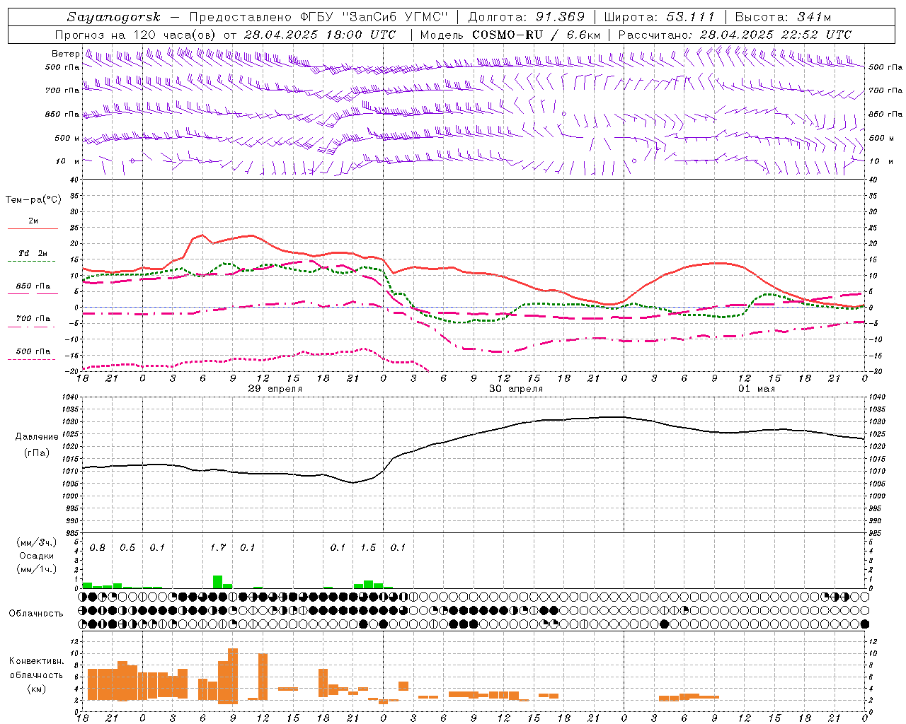The width and height of the screenshot is (906, 724).
Task: Click the "Облачность" cloud cover row label
Action: click(36, 614)
